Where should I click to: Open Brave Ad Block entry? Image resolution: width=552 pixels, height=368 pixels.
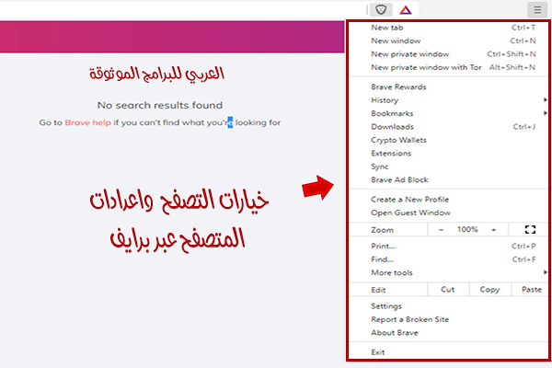point(449,180)
